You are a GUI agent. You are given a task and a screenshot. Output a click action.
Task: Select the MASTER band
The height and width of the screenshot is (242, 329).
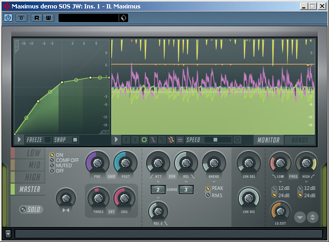click(x=28, y=189)
